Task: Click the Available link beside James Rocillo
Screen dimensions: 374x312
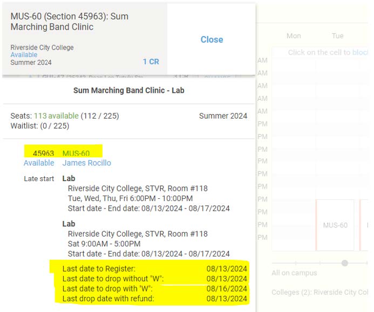Action: (39, 163)
